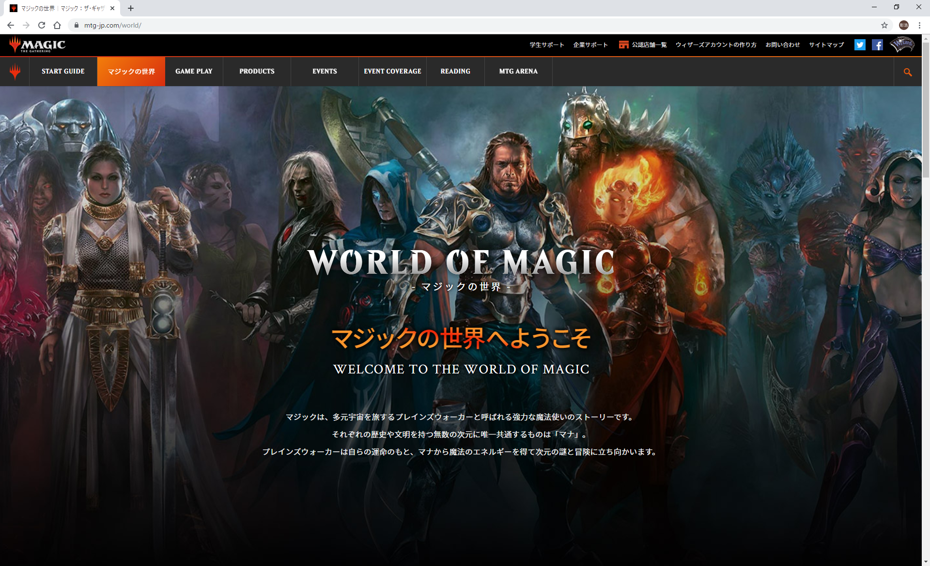Click the browser forward arrow
Screen dimensions: 930x566
(26, 25)
